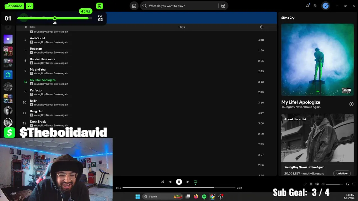Open the Friend Activity icon
This screenshot has width=358, height=201.
[315, 6]
